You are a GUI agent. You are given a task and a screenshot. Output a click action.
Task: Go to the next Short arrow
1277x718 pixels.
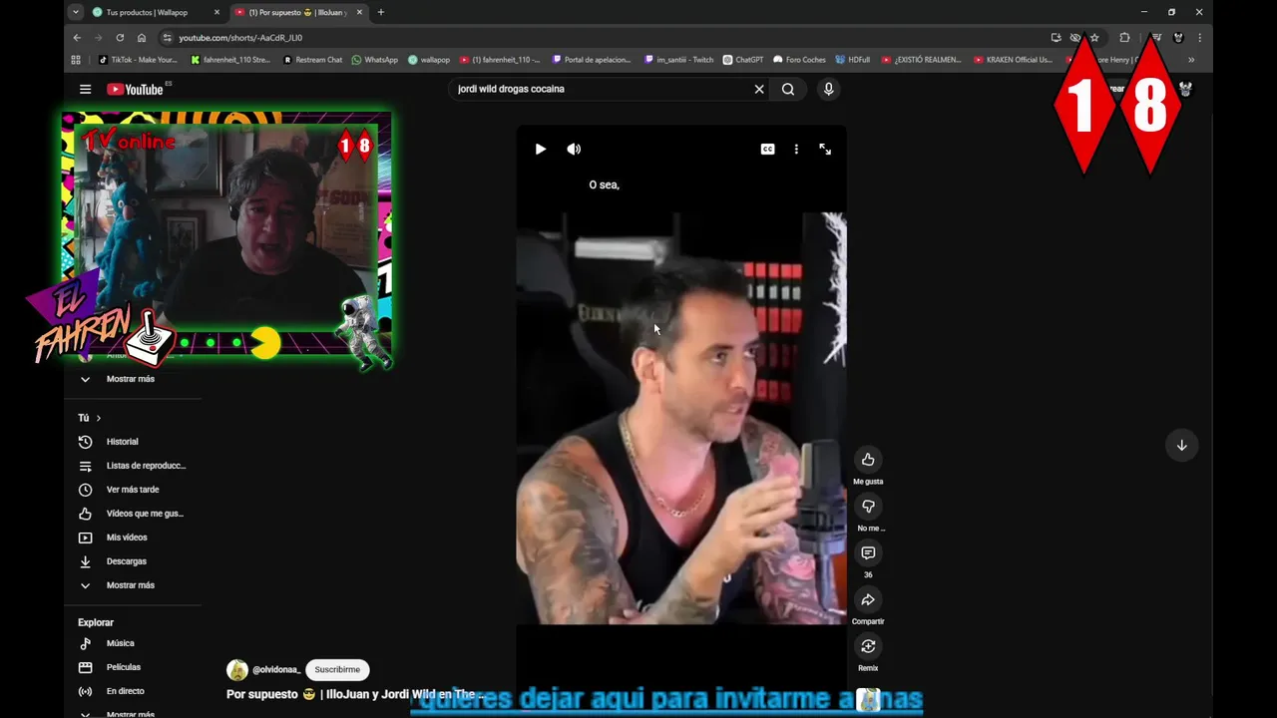tap(1181, 445)
